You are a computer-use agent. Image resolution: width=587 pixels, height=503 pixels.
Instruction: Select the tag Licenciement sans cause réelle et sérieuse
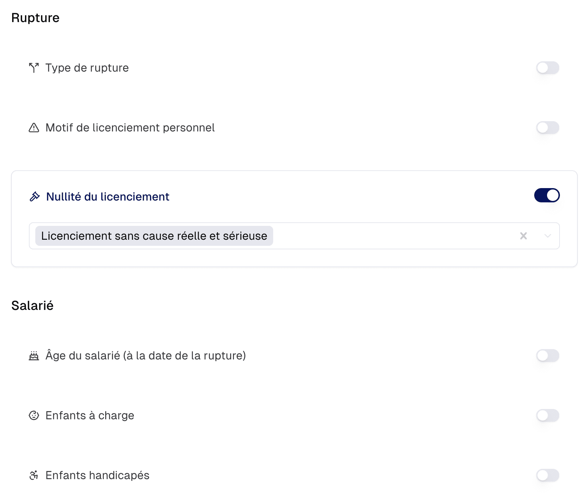[153, 235]
